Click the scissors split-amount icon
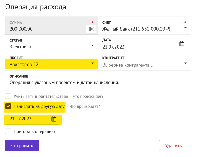Image resolution: width=198 pixels, height=157 pixels. [x=91, y=29]
